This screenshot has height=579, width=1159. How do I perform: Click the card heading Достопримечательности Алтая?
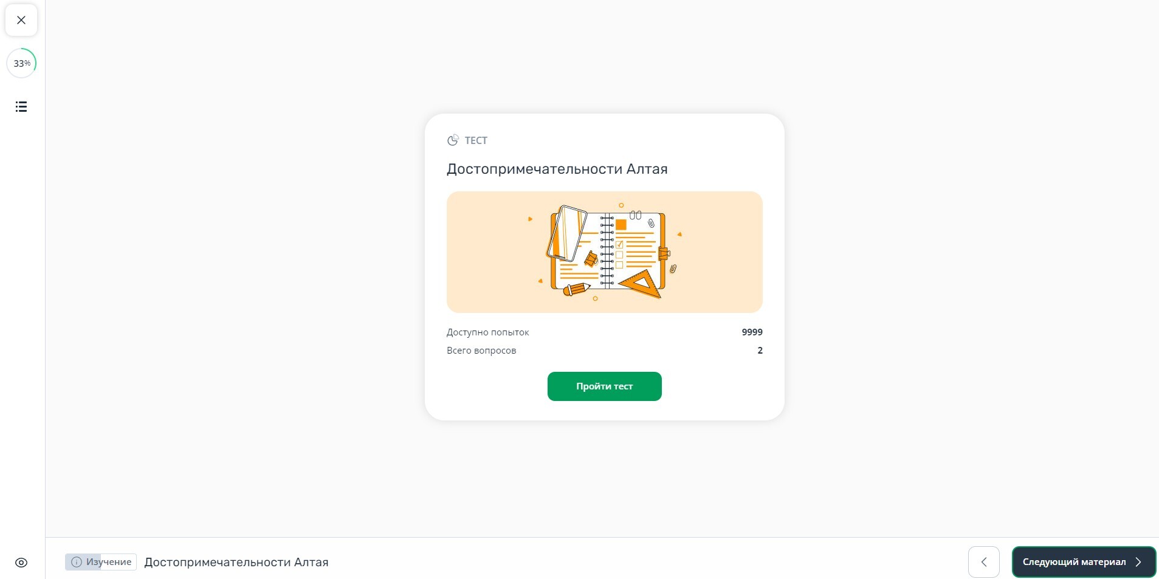(557, 169)
